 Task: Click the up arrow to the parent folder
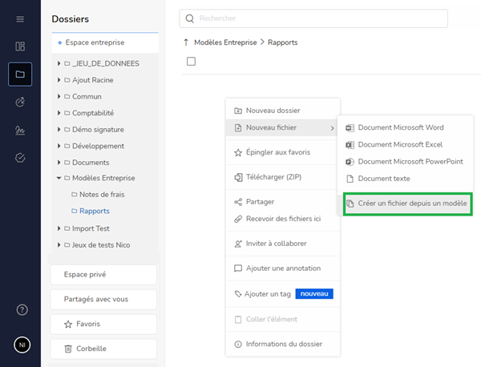point(187,42)
